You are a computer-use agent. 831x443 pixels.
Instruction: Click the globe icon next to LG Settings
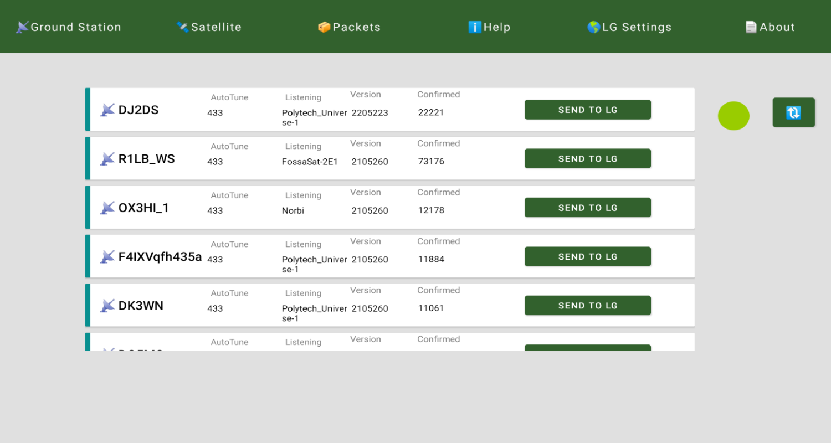594,27
